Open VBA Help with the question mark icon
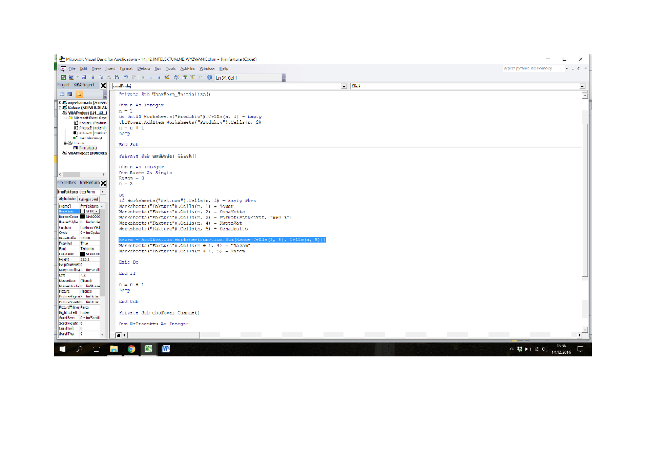Screen dimensions: 646x456 209,77
